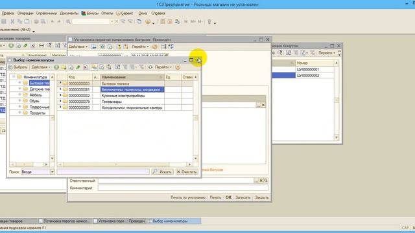Viewport: 415px width, 233px height.
Task: Click the Комментарий input field
Action: (x=183, y=188)
